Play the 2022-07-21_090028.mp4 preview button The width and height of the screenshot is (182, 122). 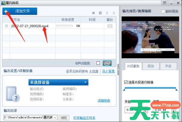tap(110, 26)
